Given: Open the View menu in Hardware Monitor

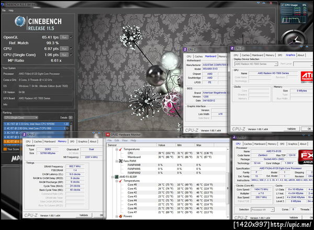Looking at the screenshot, I should point(125,141).
